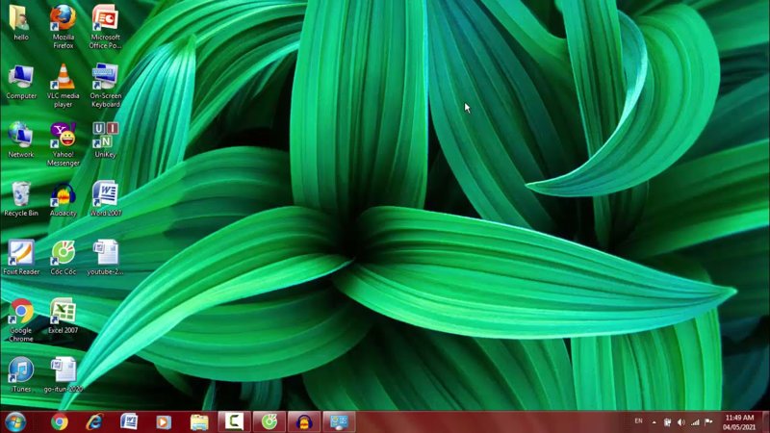Open the hello user folder icon
Viewport: 770px width, 433px height.
[x=20, y=22]
